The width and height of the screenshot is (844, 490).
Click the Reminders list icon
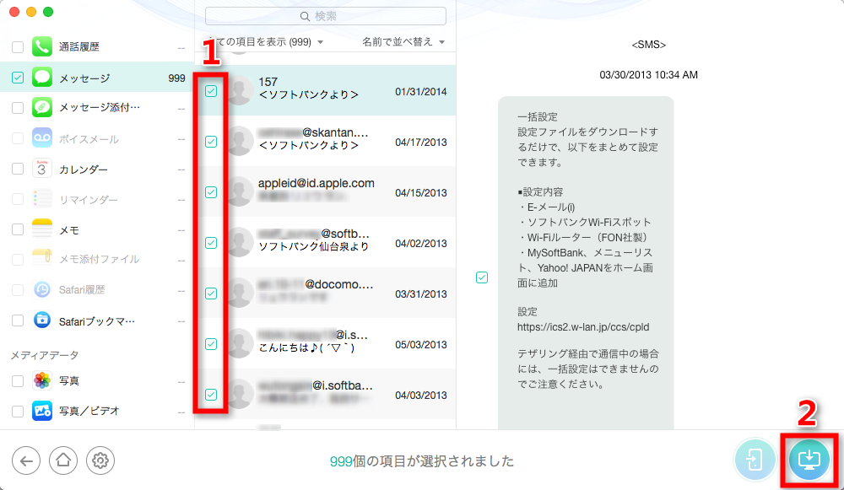click(x=42, y=199)
